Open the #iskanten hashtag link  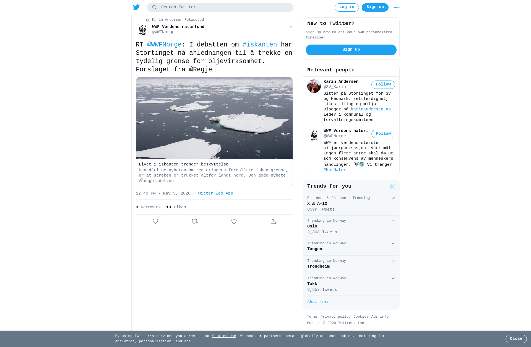click(260, 45)
